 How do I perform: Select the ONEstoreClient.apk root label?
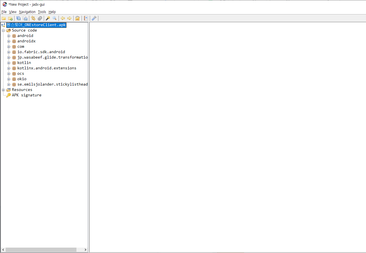pyautogui.click(x=36, y=25)
